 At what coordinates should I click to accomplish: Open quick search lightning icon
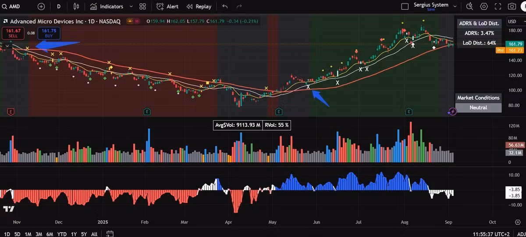click(469, 7)
